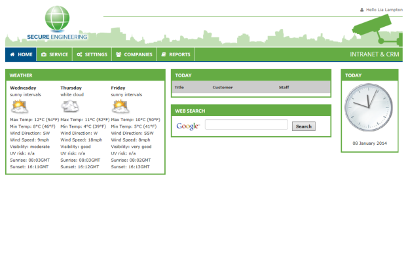Click the WEATHER panel header
406x260 pixels.
(85, 75)
